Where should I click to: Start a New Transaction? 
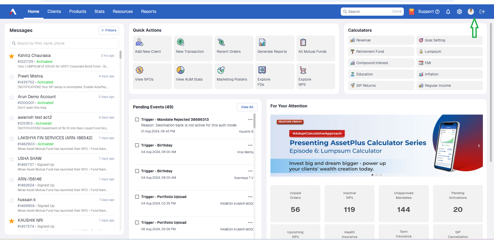click(193, 48)
